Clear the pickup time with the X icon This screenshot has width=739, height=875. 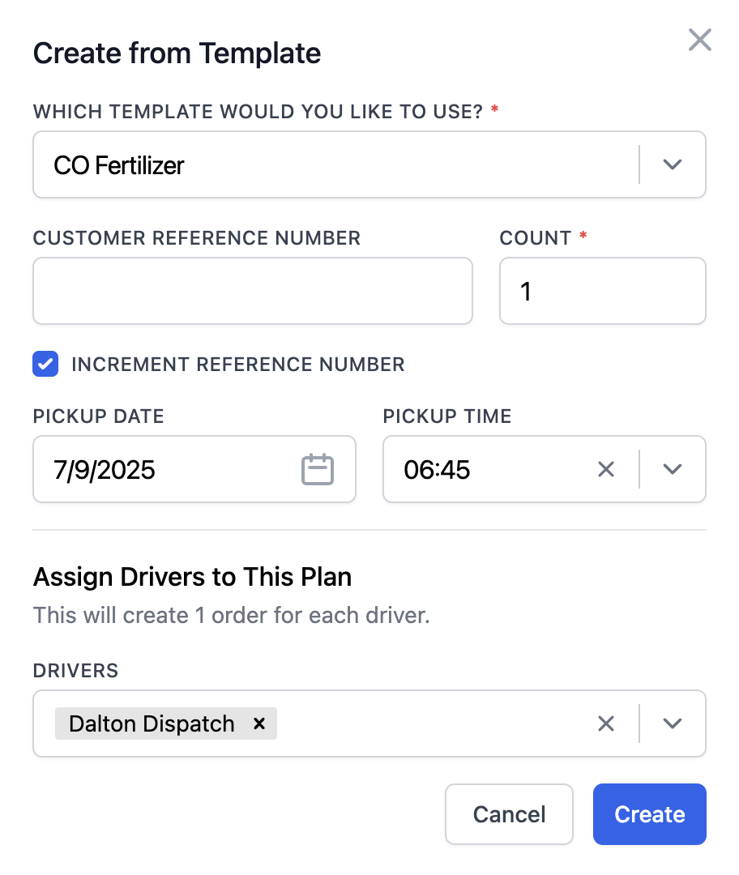click(606, 469)
